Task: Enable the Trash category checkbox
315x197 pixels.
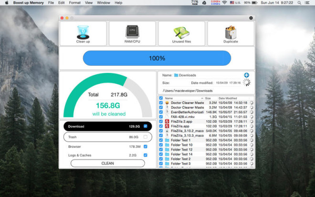Action: pyautogui.click(x=146, y=137)
